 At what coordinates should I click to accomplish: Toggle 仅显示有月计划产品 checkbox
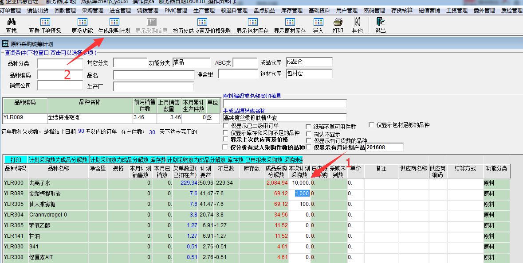click(x=309, y=147)
